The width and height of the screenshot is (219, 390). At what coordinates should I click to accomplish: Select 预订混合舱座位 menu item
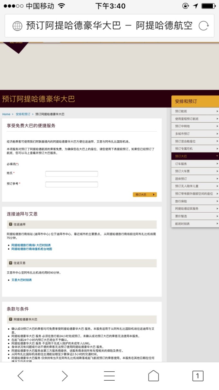pyautogui.click(x=195, y=141)
